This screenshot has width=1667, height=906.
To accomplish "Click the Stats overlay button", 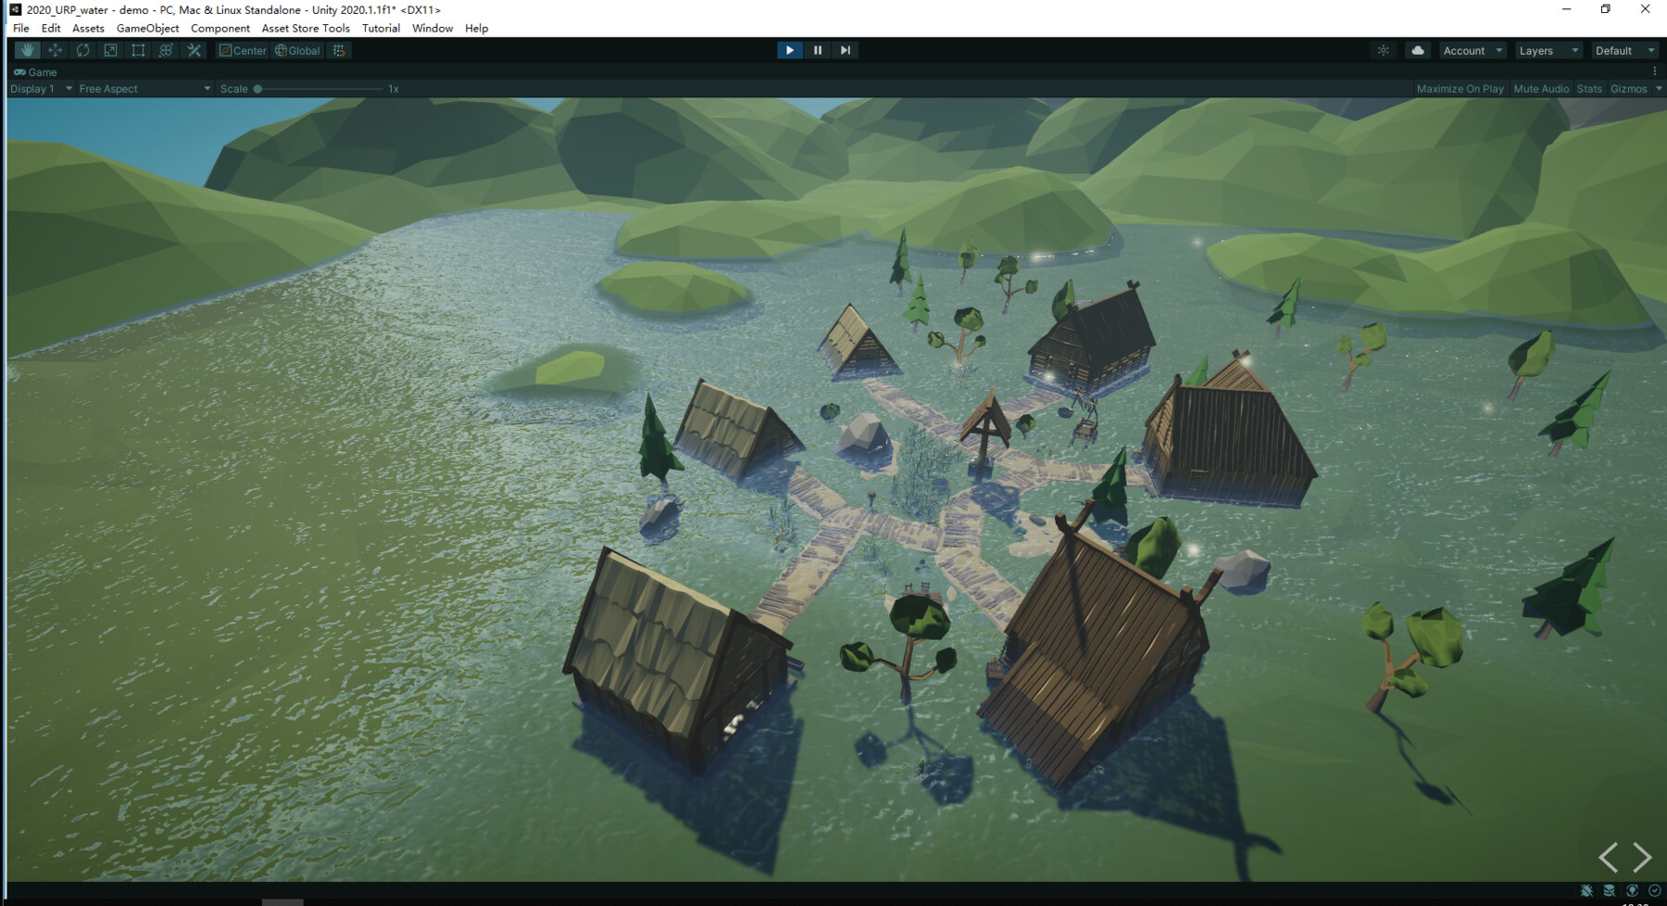I will tap(1589, 88).
